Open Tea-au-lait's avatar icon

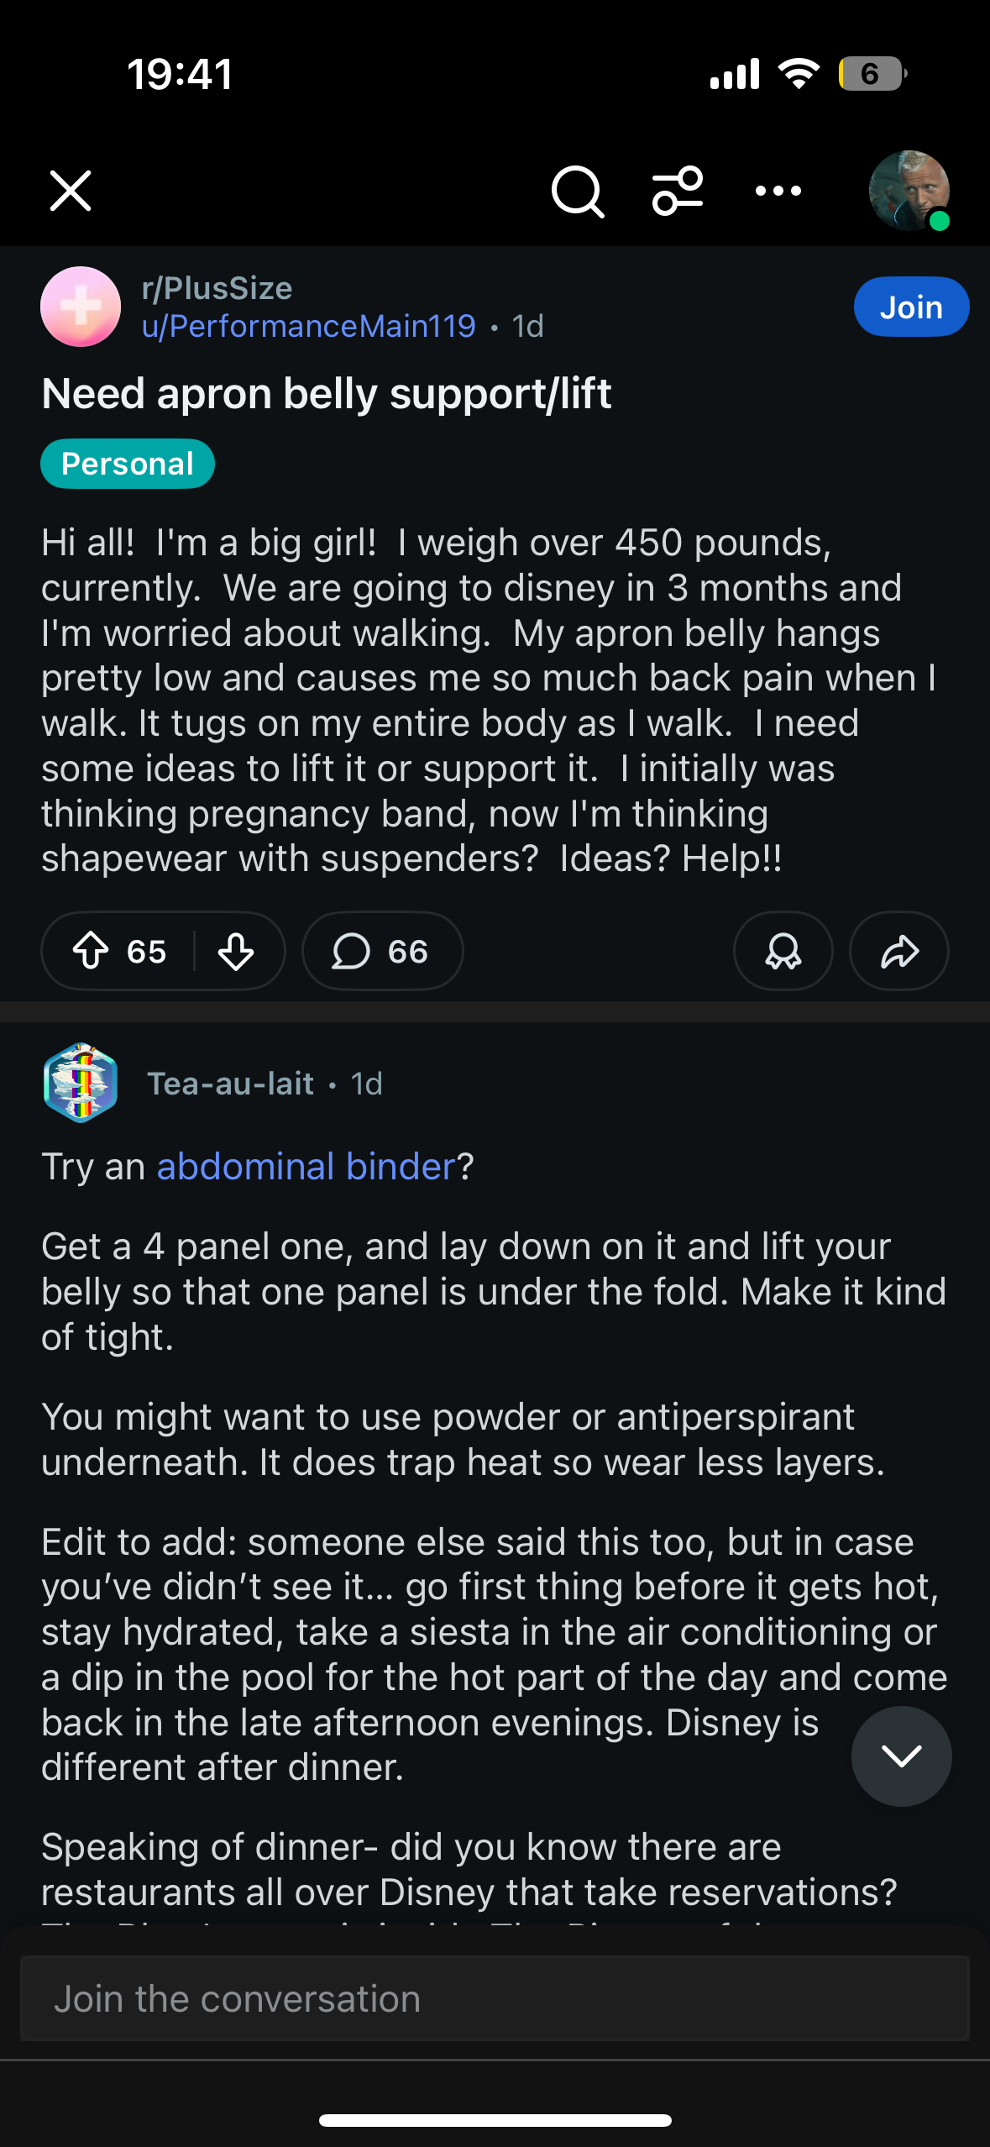(x=81, y=1084)
